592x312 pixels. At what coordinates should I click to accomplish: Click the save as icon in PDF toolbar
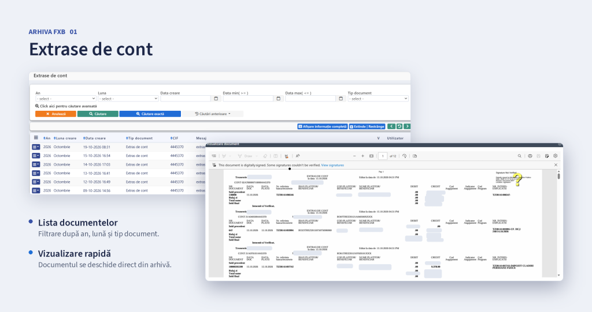point(547,156)
